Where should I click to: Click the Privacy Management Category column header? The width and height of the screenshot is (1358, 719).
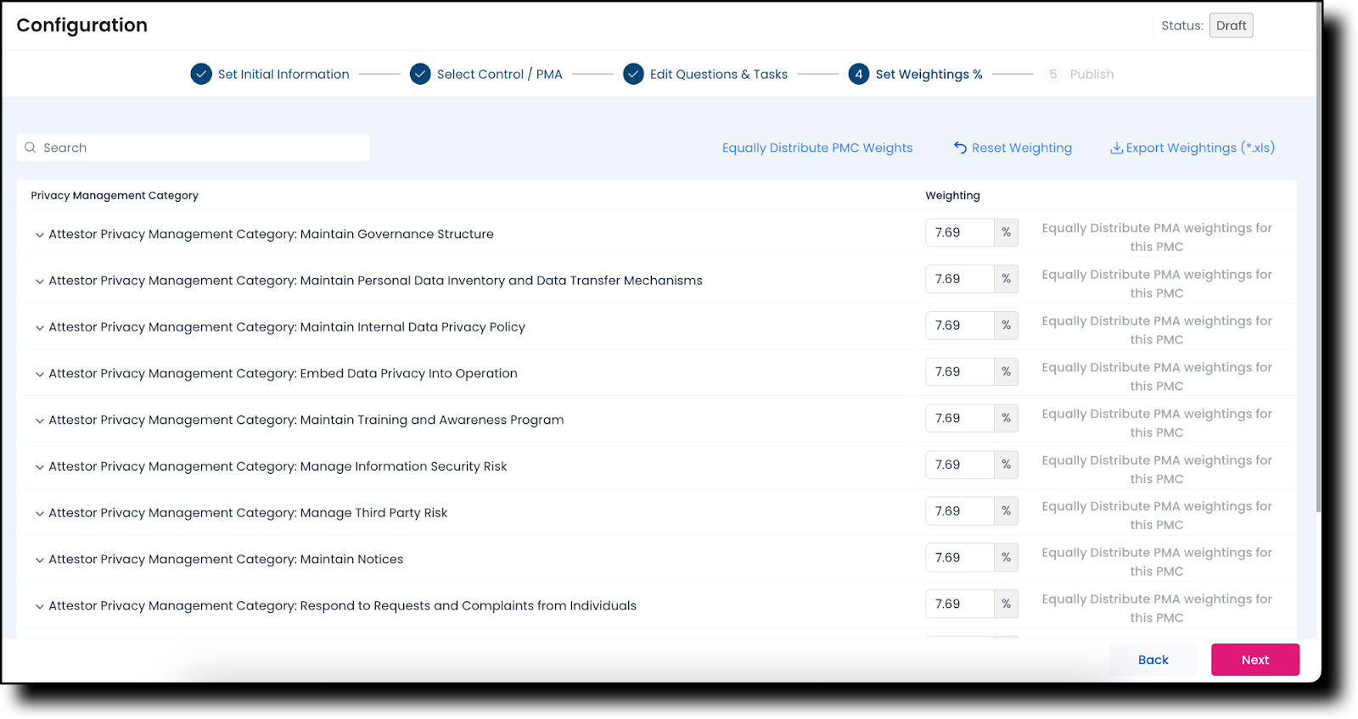[115, 196]
